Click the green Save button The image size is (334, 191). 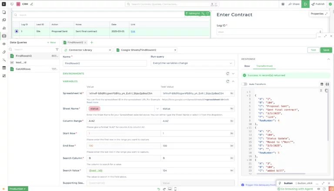click(326, 50)
